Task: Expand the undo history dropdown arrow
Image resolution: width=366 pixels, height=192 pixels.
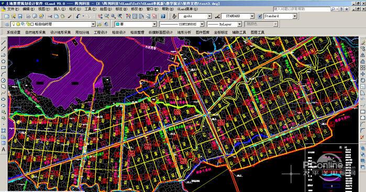Action: [x=83, y=16]
